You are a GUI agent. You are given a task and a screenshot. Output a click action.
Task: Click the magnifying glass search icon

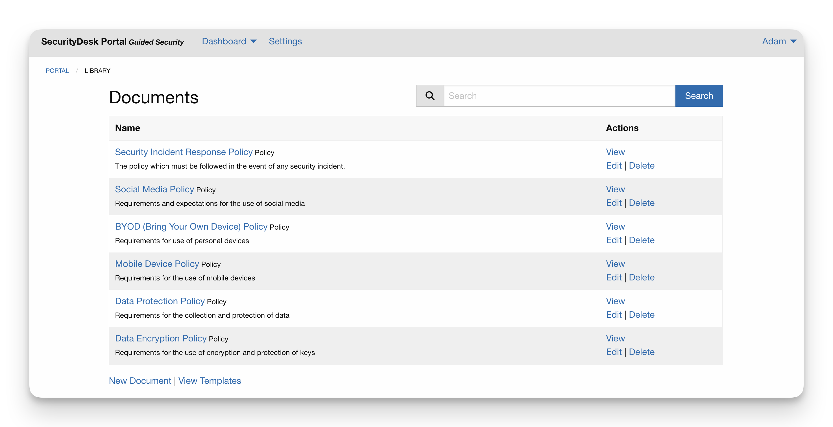(x=430, y=96)
